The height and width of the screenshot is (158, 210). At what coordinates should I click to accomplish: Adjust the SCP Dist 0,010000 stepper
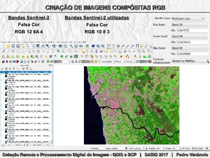(x=114, y=62)
